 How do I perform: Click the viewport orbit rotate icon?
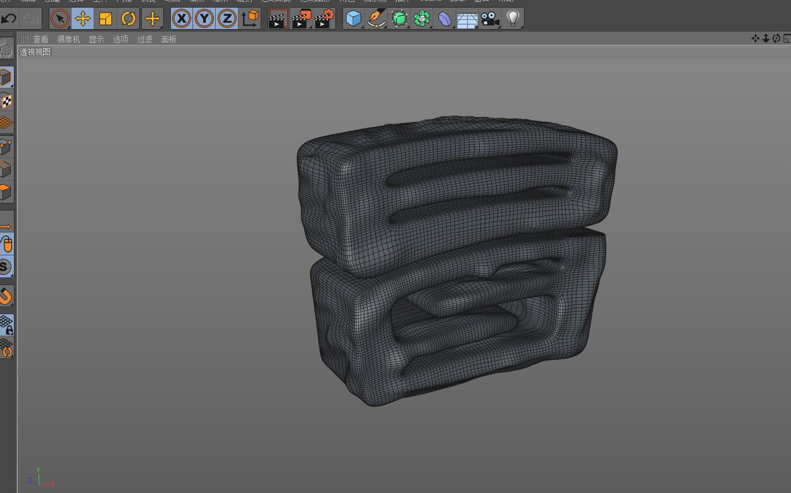[x=776, y=39]
